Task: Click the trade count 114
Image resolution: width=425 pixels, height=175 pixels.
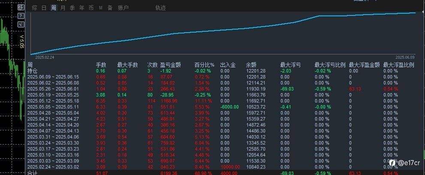Action: (x=151, y=101)
